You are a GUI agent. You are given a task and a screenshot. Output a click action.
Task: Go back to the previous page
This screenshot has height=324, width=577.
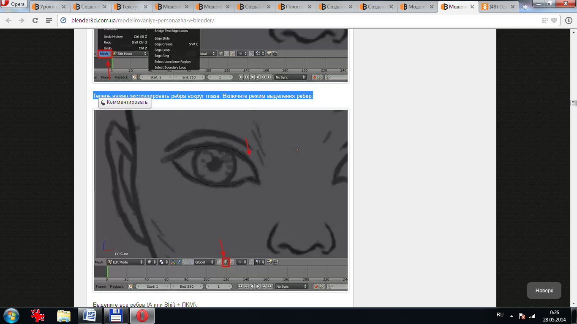coord(8,20)
